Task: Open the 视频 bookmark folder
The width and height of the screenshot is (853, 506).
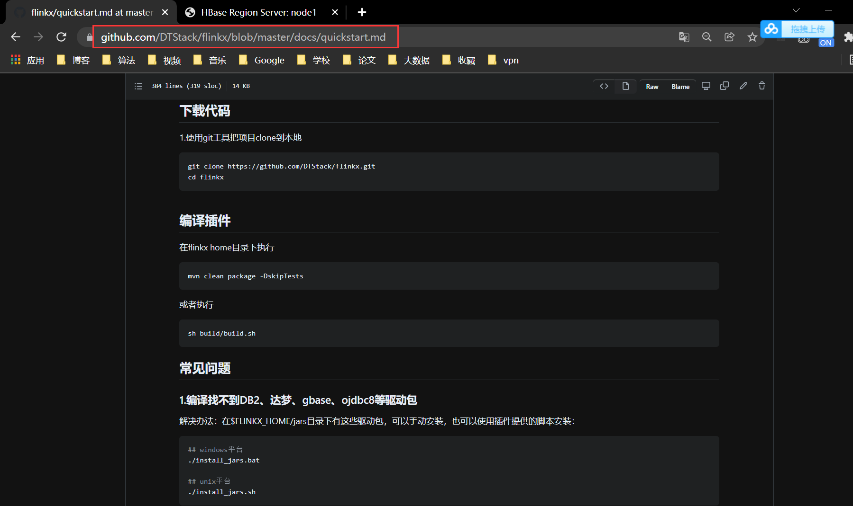Action: point(164,60)
